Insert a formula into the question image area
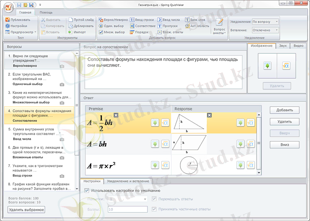 (x=286, y=66)
